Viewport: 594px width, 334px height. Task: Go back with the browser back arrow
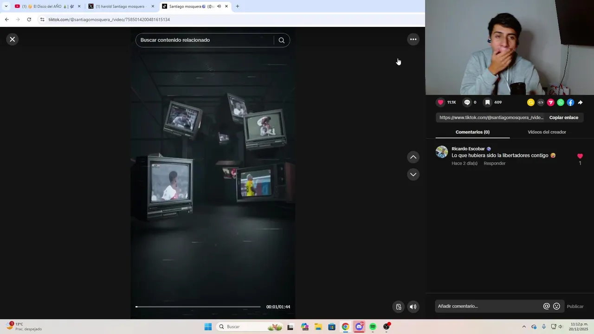point(6,19)
